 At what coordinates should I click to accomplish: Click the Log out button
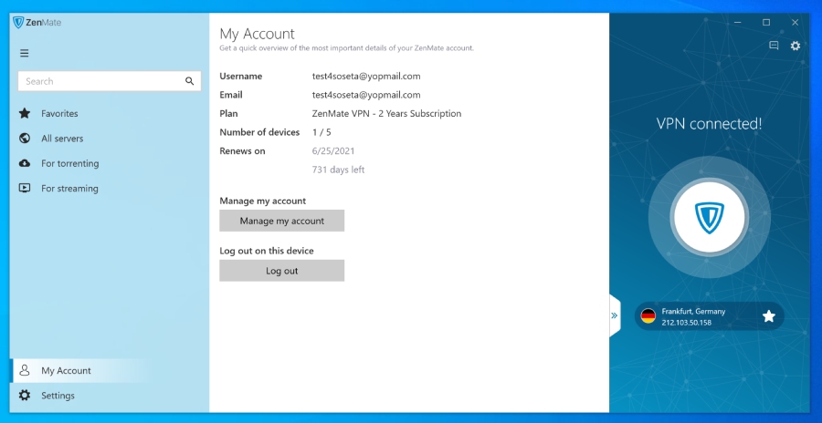point(282,271)
